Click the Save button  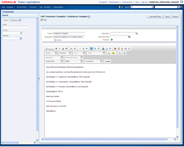(x=167, y=16)
